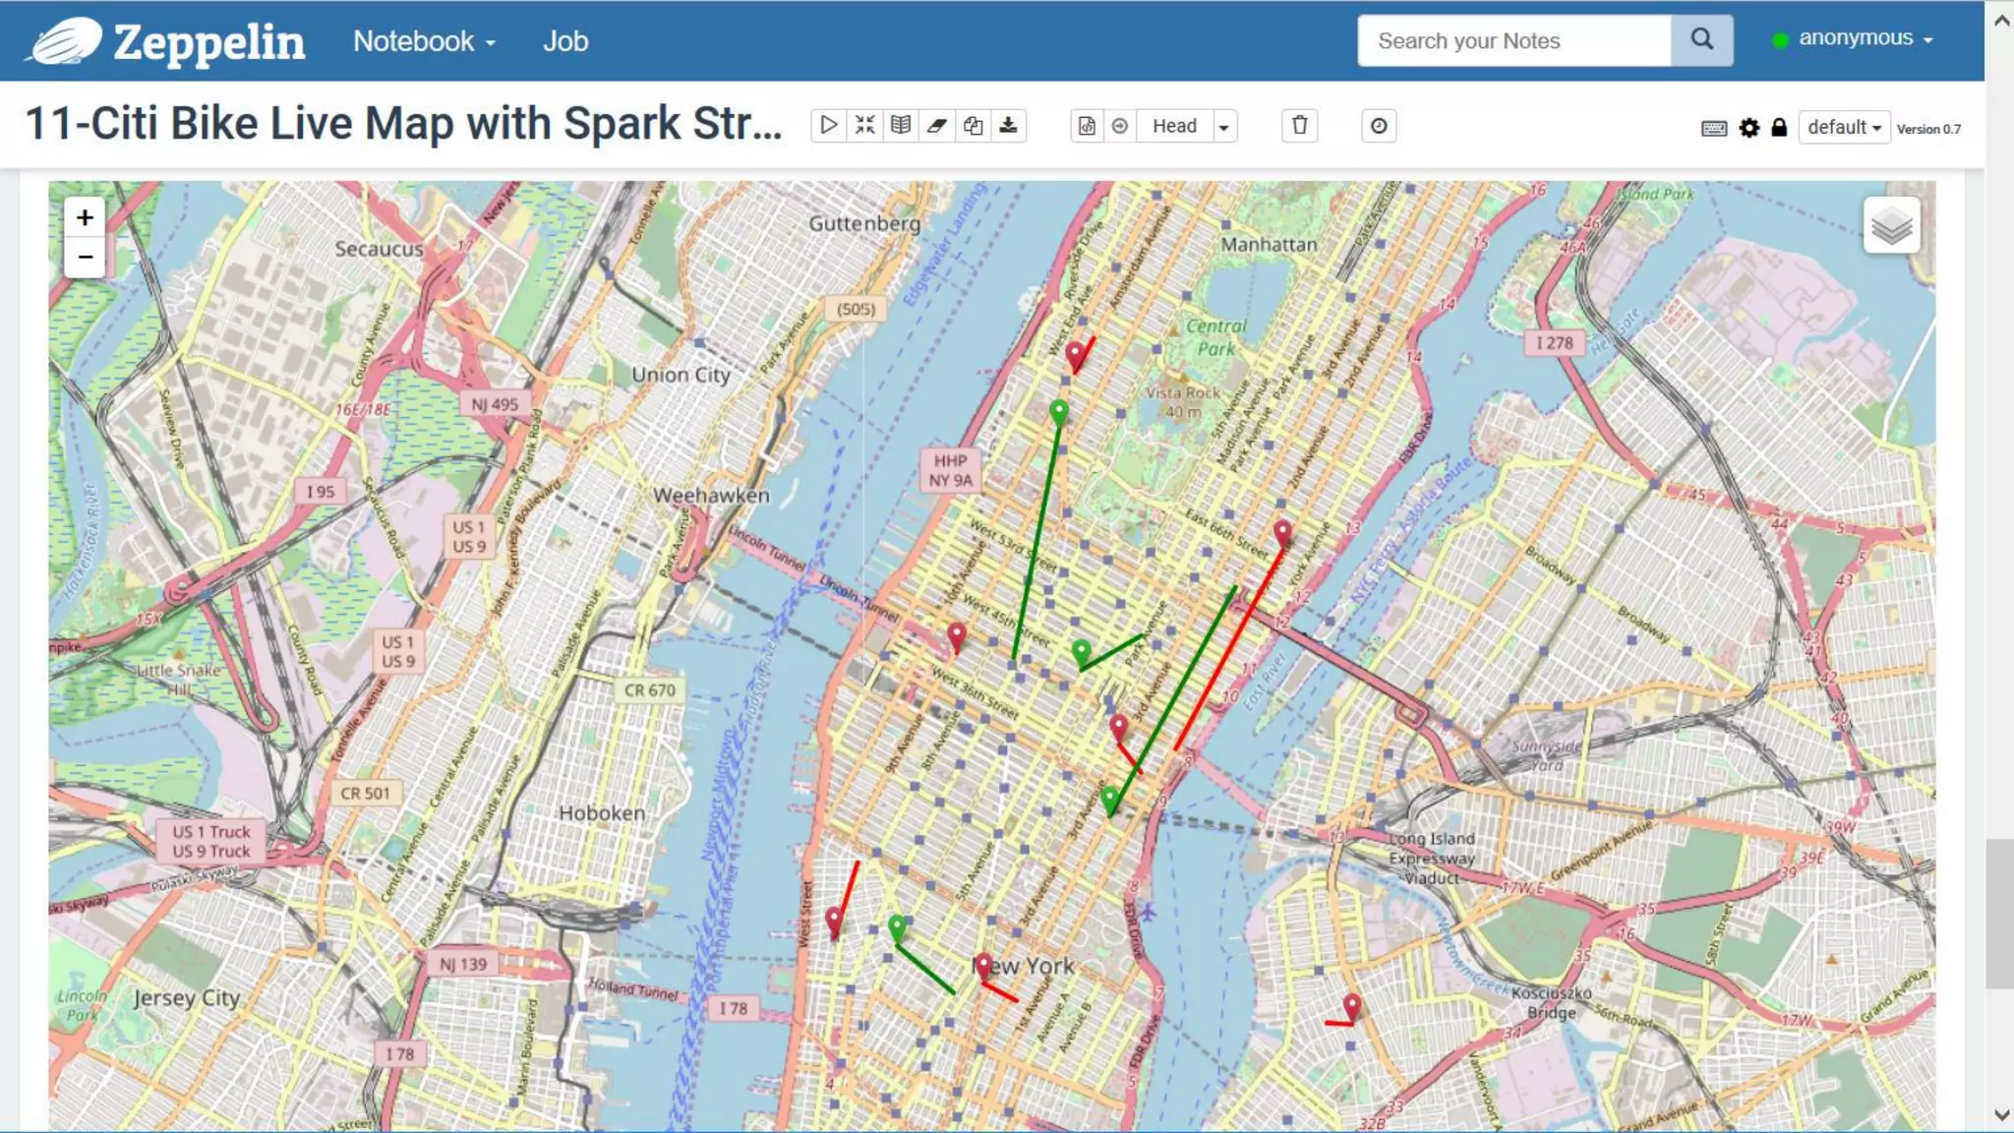Toggle show/hide output with book icon

pos(901,126)
